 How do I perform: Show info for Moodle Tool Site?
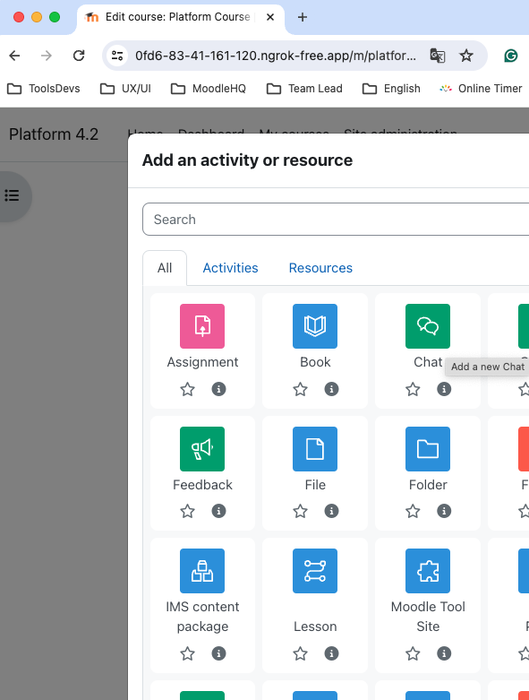[444, 653]
